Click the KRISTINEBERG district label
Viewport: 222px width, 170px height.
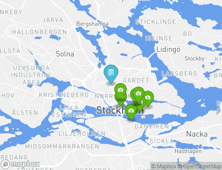64,95
